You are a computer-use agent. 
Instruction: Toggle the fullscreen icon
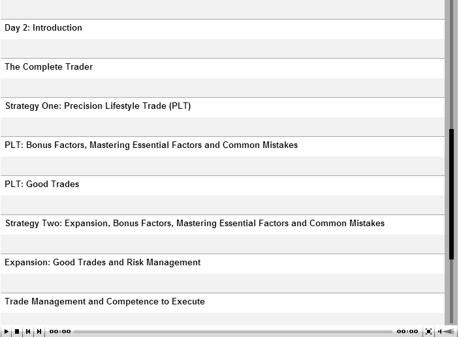[428, 331]
